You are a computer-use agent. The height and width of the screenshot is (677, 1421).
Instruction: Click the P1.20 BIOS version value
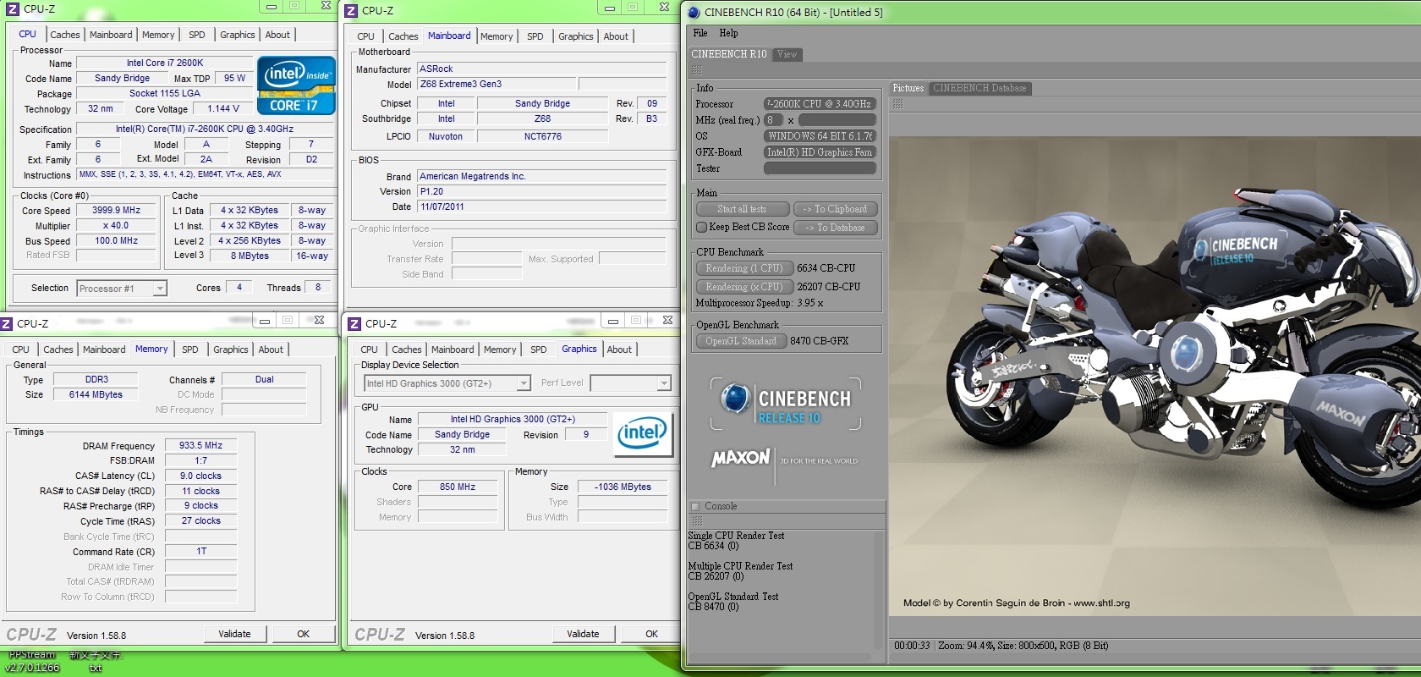542,192
